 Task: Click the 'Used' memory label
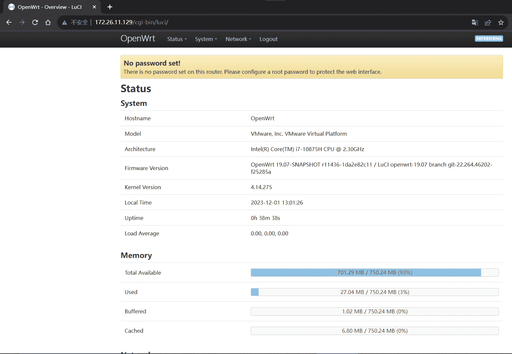pos(131,292)
